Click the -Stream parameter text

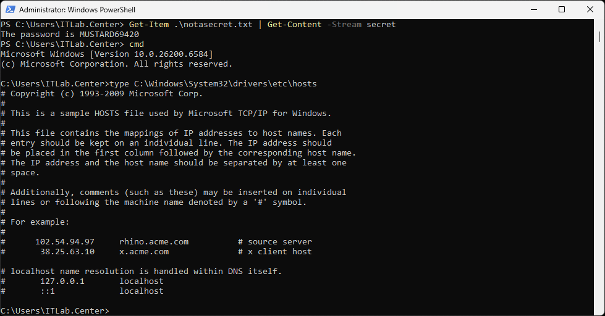pos(346,25)
